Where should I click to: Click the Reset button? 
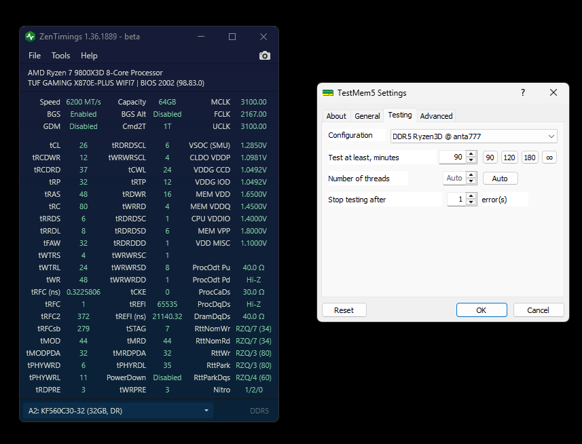[344, 310]
